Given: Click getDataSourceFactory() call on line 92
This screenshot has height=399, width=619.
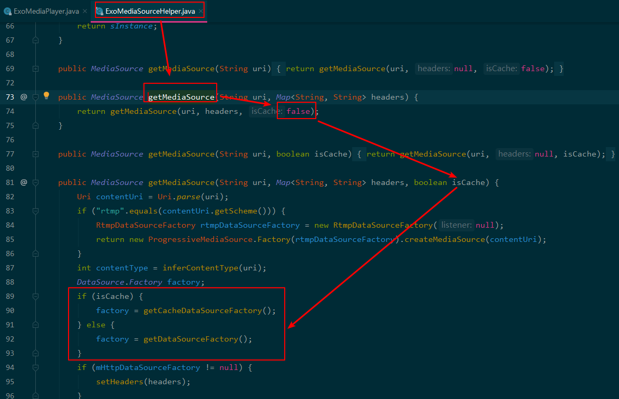Looking at the screenshot, I should pos(198,339).
